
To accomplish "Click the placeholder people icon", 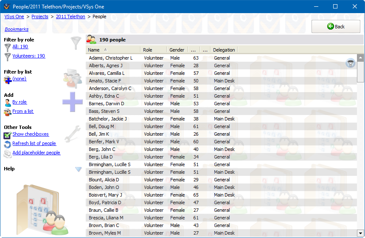I will (8, 153).
